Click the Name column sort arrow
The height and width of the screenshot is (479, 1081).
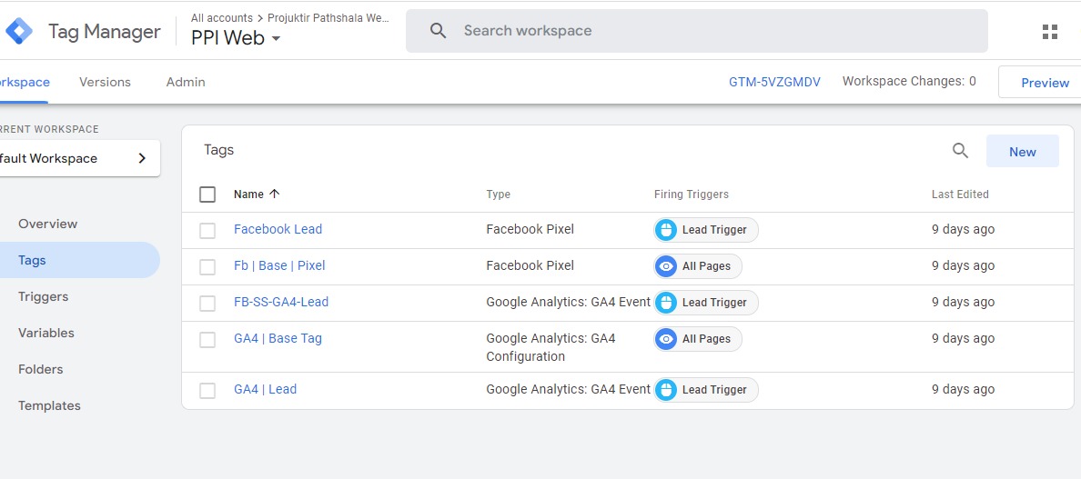pyautogui.click(x=275, y=195)
